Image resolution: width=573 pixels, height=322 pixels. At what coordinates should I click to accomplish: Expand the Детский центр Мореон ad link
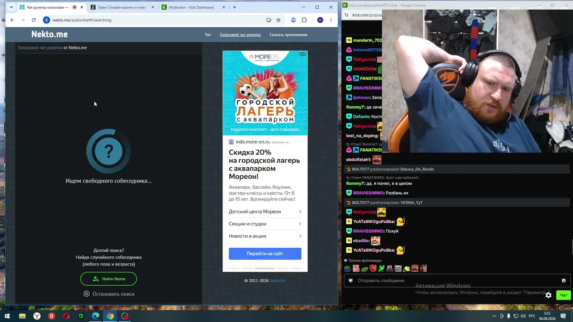click(265, 212)
